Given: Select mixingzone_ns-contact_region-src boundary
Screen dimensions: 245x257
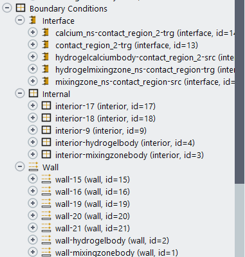Looking at the screenshot, I should [145, 82].
